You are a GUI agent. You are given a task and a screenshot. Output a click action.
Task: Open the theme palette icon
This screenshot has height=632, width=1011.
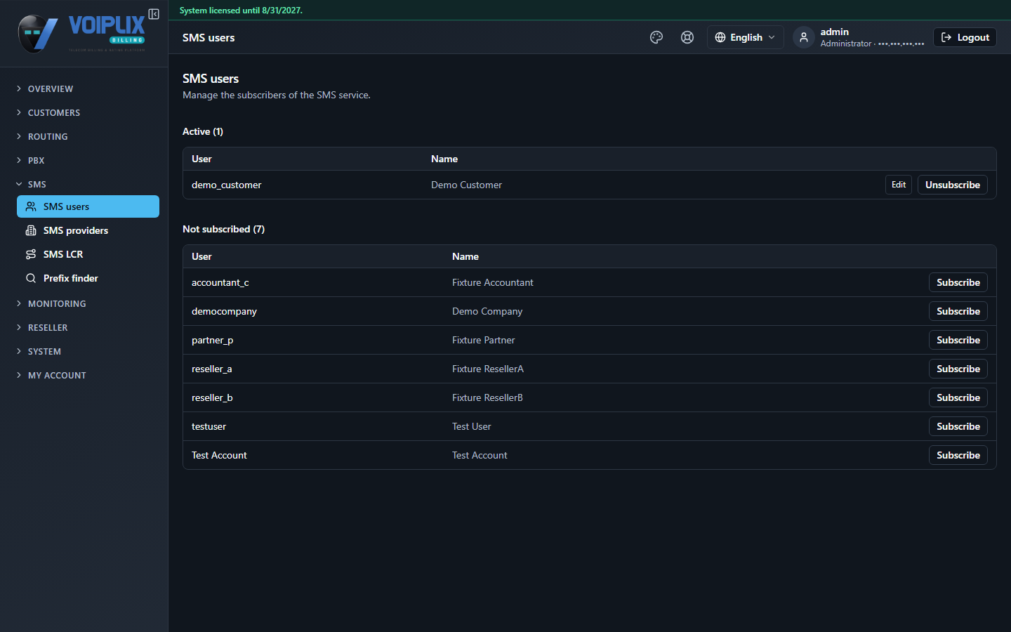(x=656, y=37)
